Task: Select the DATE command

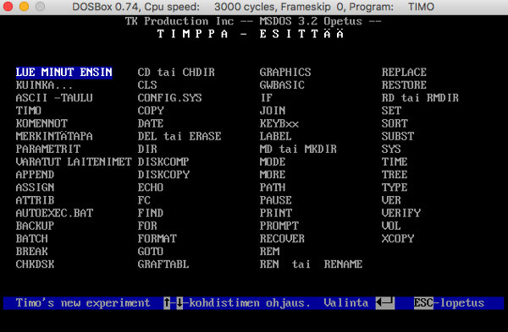Action: (x=151, y=123)
